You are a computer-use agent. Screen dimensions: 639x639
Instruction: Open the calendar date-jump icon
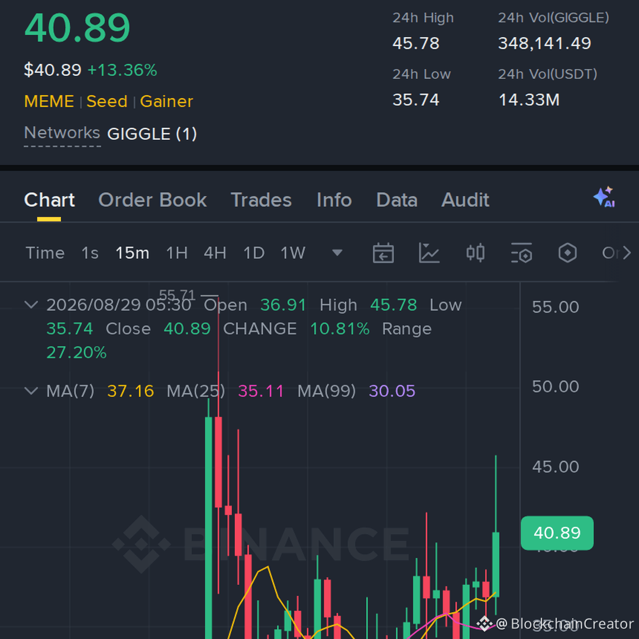[x=383, y=253]
